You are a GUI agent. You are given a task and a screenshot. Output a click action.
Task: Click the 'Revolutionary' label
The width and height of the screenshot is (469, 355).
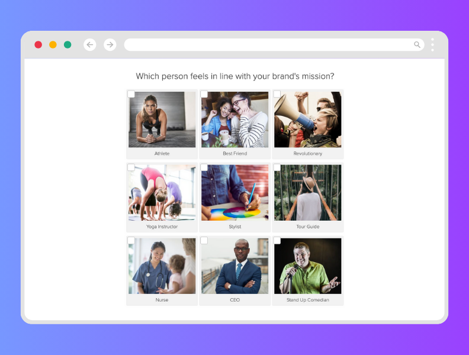click(308, 153)
